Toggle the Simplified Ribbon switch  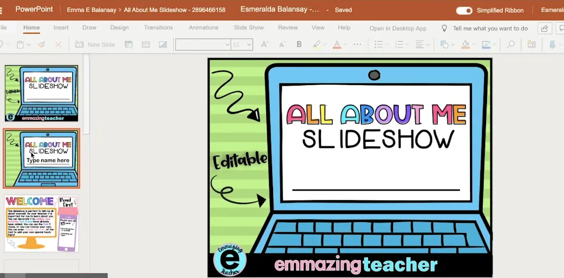464,10
